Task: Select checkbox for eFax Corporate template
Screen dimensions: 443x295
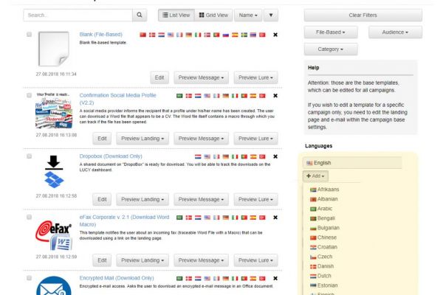Action: (x=29, y=217)
